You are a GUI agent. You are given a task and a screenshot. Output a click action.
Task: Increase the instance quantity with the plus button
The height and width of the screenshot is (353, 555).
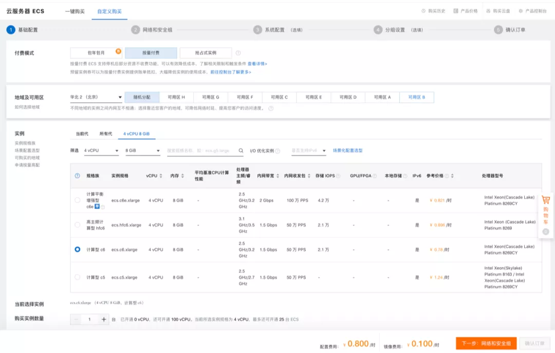point(104,320)
